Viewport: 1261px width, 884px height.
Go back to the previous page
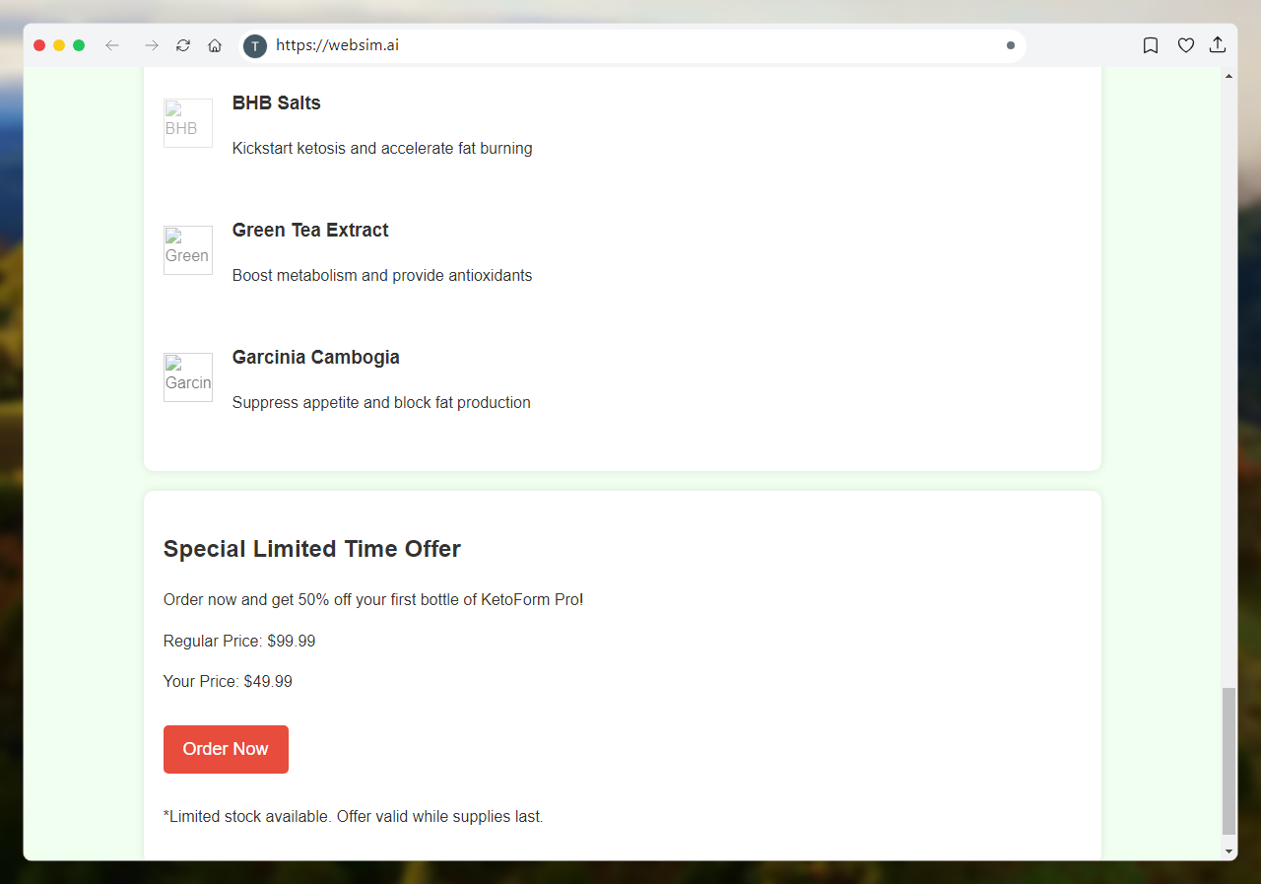(x=112, y=45)
